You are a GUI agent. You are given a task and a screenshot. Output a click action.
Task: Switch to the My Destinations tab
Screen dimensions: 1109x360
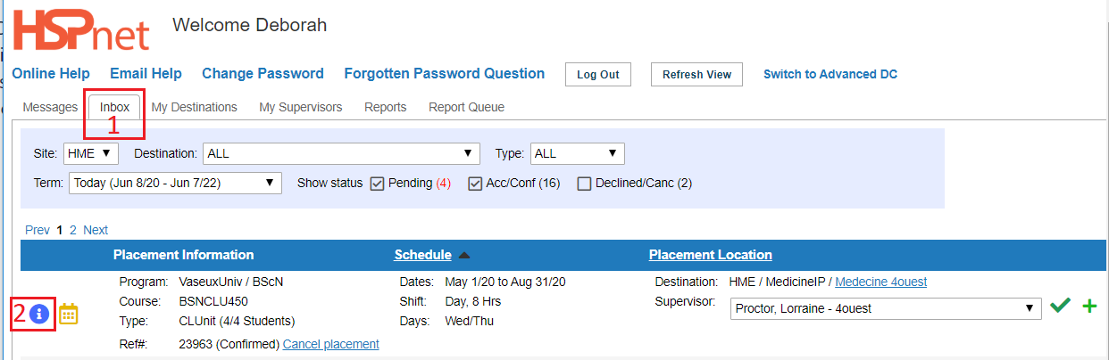pyautogui.click(x=194, y=107)
